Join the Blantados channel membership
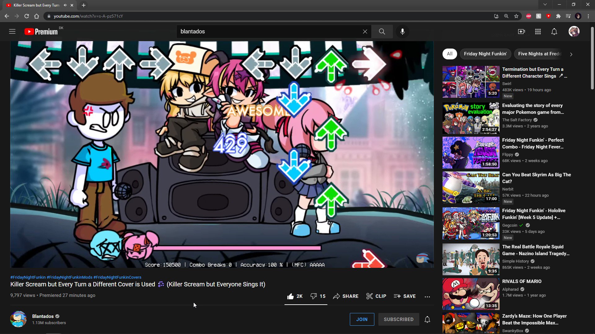 click(362, 319)
